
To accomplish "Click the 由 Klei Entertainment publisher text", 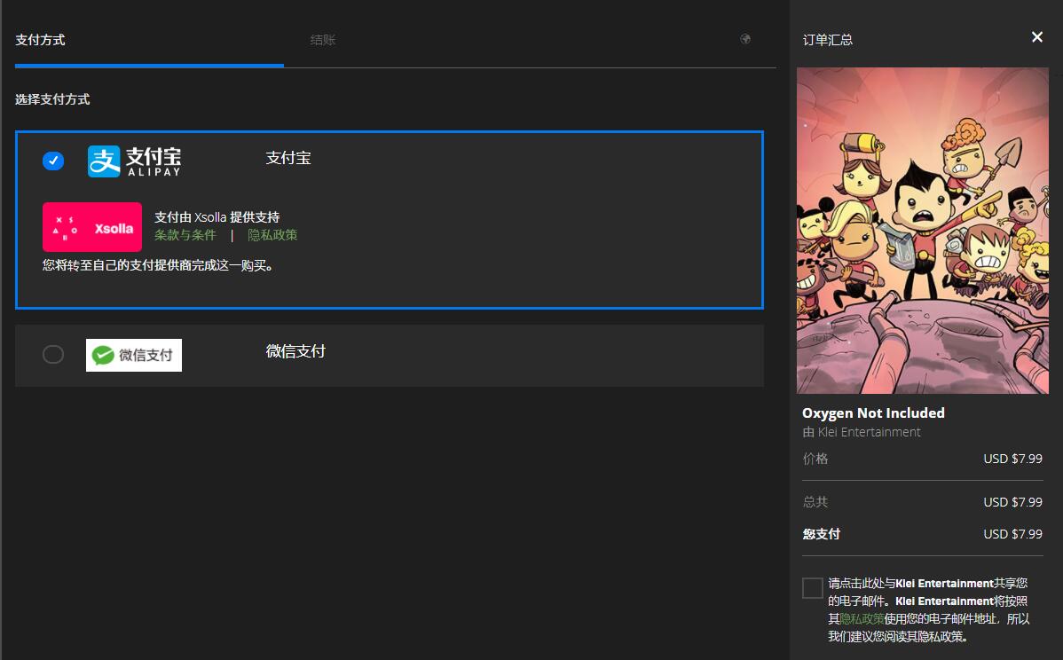I will click(x=861, y=432).
